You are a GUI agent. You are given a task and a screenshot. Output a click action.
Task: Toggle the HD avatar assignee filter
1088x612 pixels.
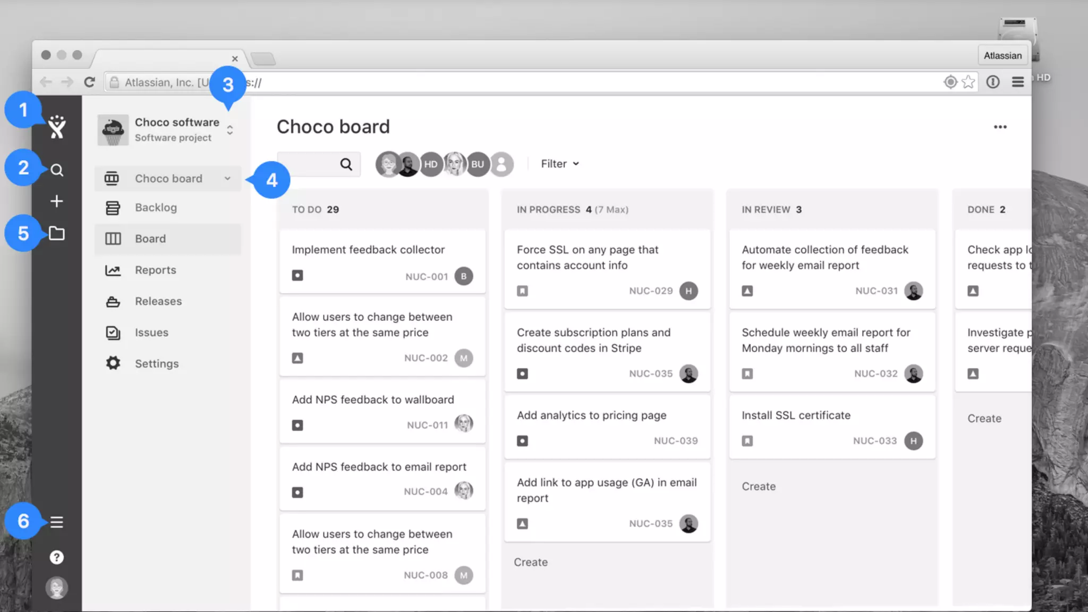tap(431, 164)
